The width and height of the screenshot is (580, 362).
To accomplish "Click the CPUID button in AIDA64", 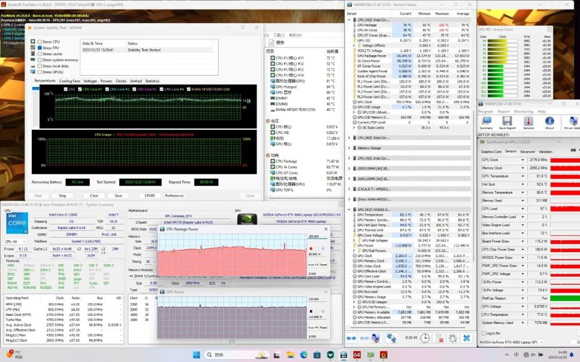I will (x=150, y=195).
